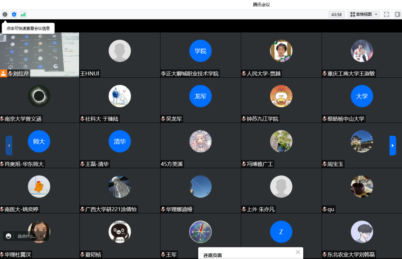Click the orange host icon beside 刘红芹
402x259 pixels.
tap(3, 73)
